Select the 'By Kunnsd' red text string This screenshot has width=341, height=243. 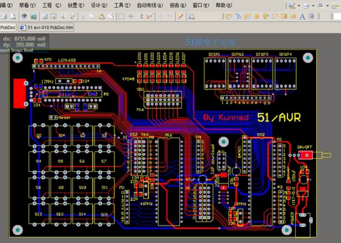click(x=226, y=118)
